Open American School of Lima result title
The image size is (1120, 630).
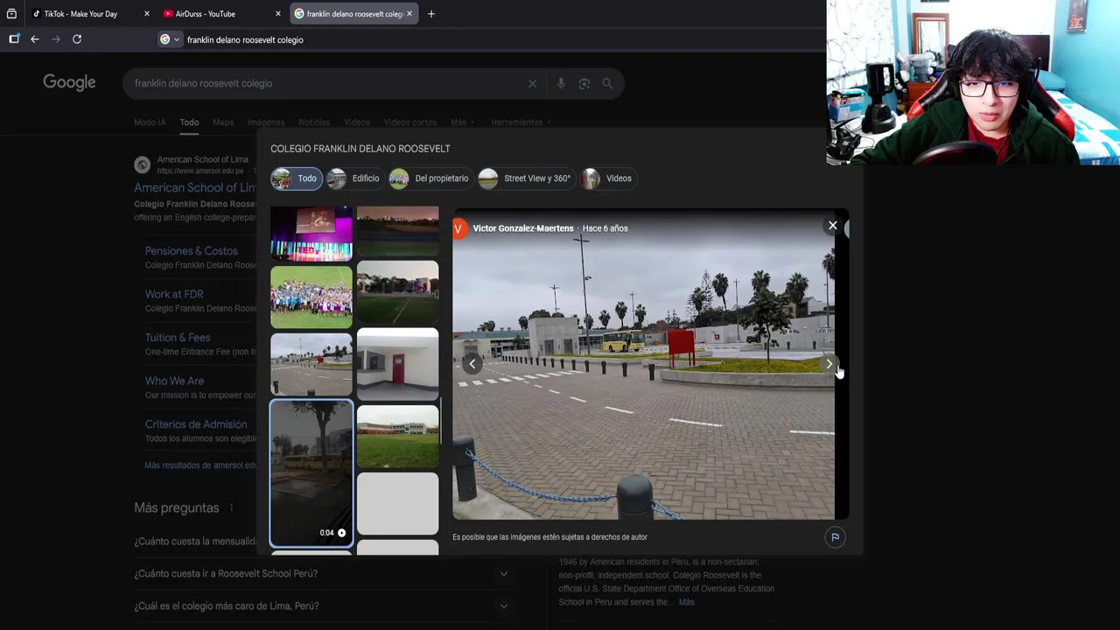[x=195, y=187]
